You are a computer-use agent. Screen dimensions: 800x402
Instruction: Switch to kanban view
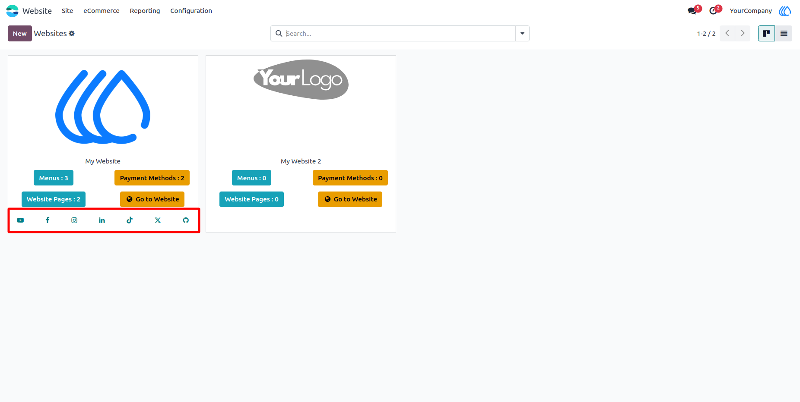(766, 33)
